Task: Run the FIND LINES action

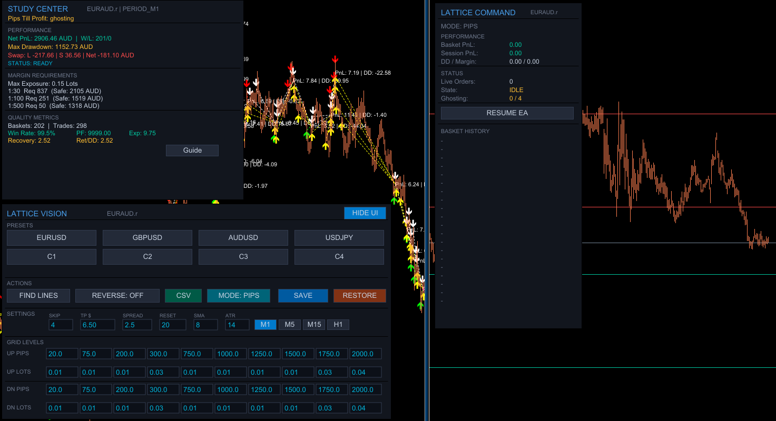Action: pos(38,295)
